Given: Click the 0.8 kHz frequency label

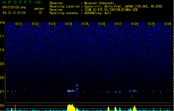Looking at the screenshot, I should (x=2, y=78).
